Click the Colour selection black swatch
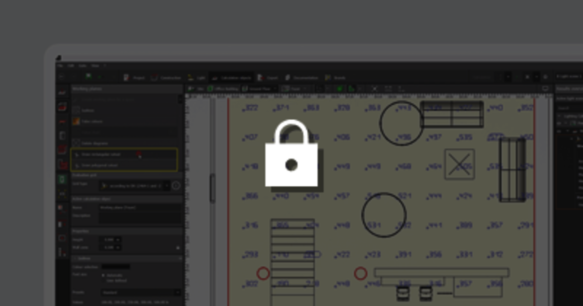Screen dimensions: 583x306 (x=115, y=267)
